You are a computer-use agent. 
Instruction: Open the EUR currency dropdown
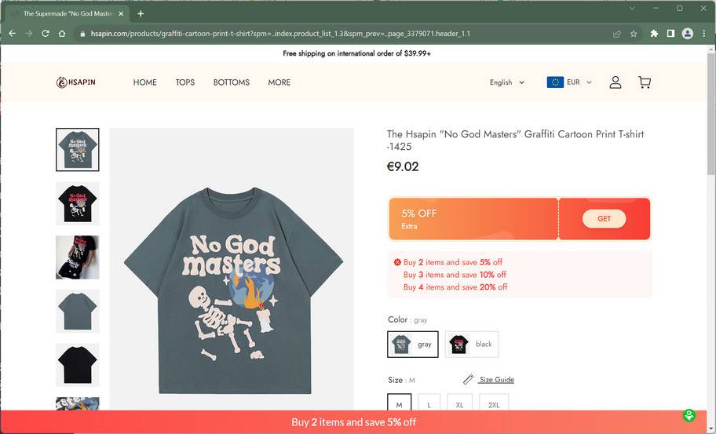point(569,82)
